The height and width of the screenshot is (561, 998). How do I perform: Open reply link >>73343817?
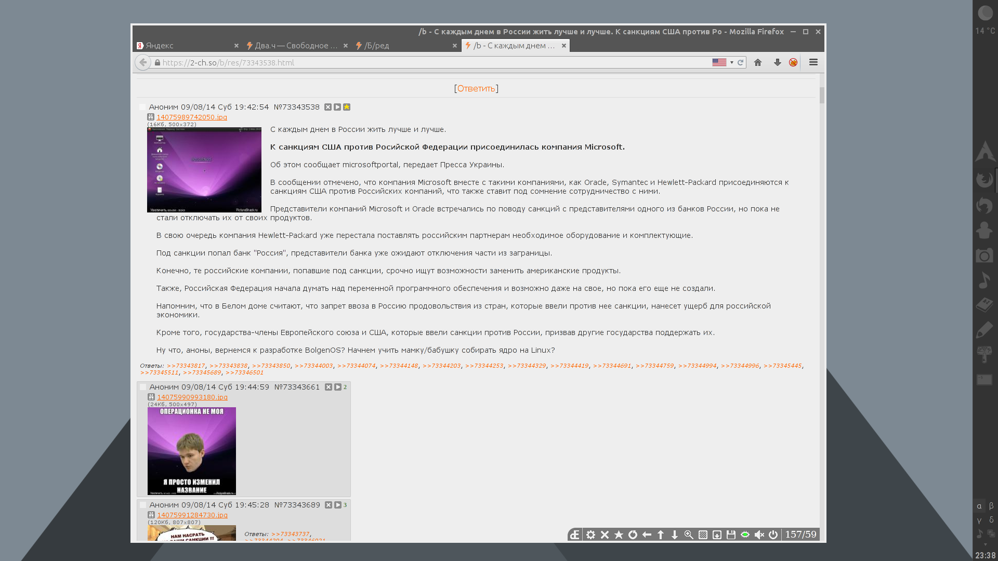point(186,366)
